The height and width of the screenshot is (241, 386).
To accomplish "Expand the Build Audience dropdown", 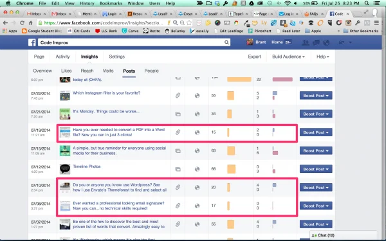I will (x=288, y=57).
